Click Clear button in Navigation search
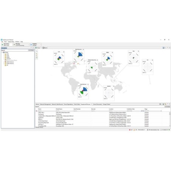This screenshot has width=171, height=171. [x=31, y=50]
